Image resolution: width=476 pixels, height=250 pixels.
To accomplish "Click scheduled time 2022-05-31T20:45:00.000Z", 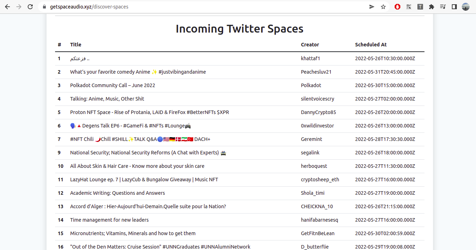I will [385, 72].
